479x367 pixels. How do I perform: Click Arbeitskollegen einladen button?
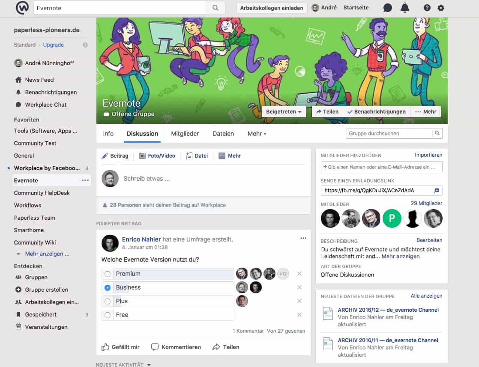[272, 8]
